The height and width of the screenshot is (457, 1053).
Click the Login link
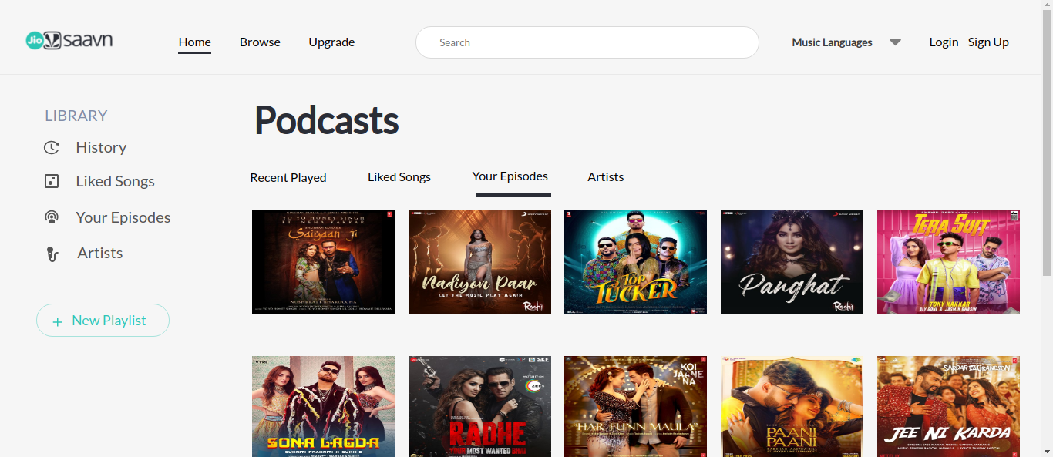(x=944, y=42)
